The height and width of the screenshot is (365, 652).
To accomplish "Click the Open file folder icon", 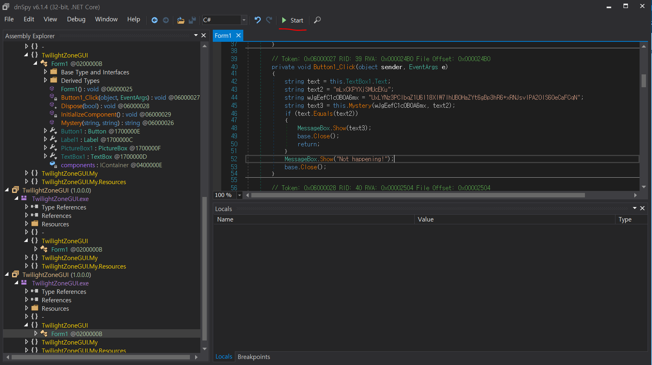I will [181, 20].
